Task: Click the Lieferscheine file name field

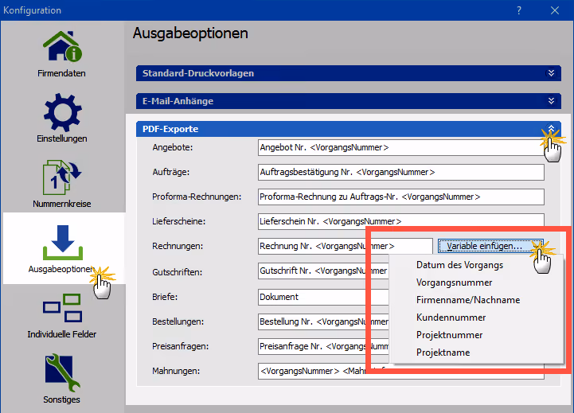Action: point(401,221)
